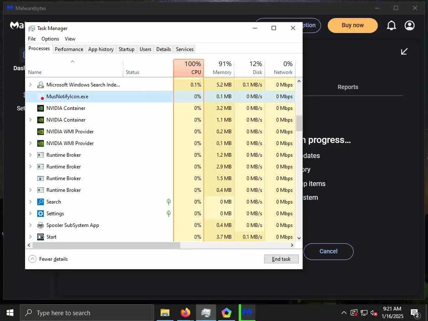Click the Task Manager taskbar icon
Viewport: 428px width, 321px height.
(206, 313)
